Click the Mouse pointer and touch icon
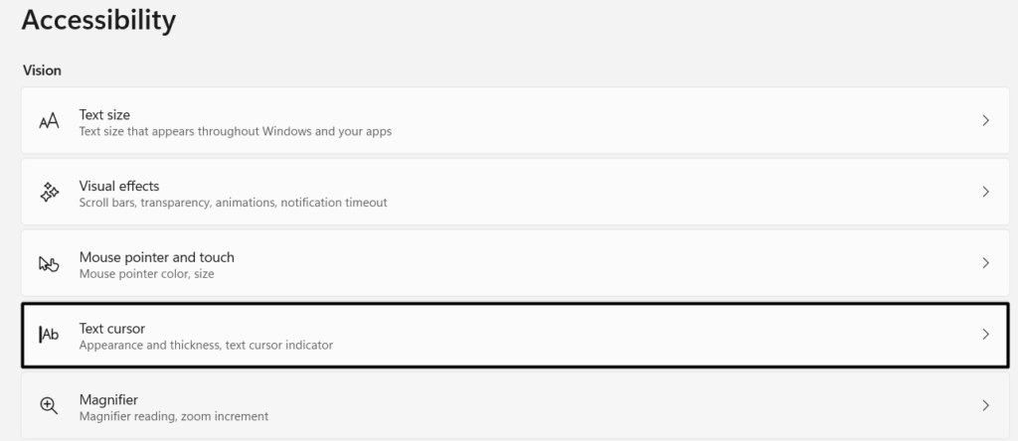 pos(49,264)
